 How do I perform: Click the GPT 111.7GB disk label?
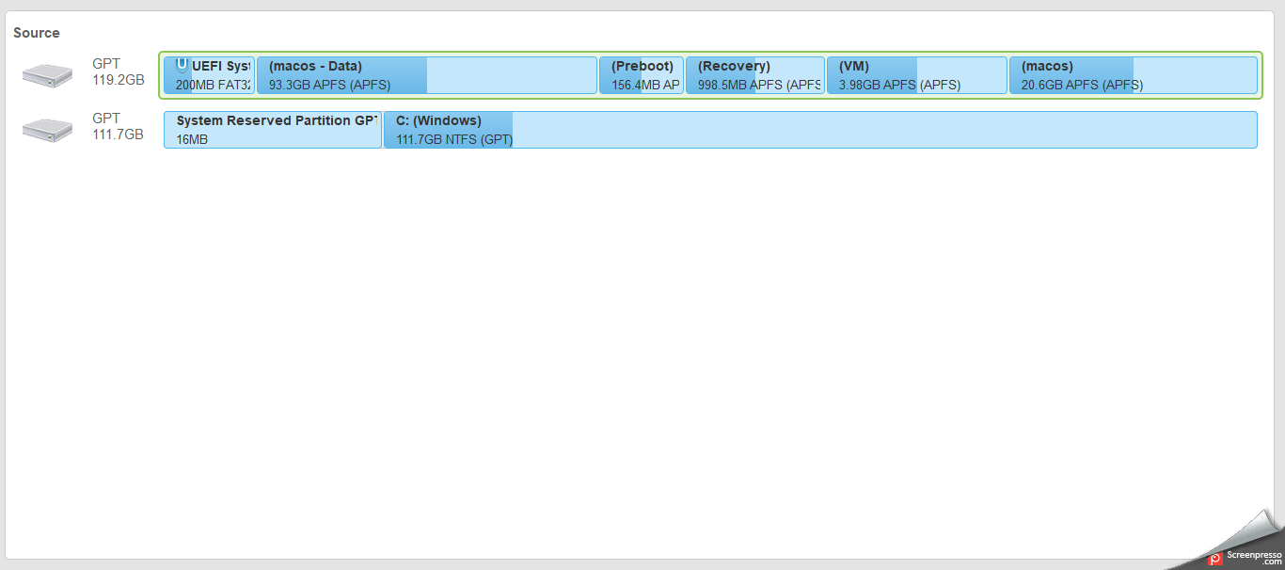click(x=118, y=127)
